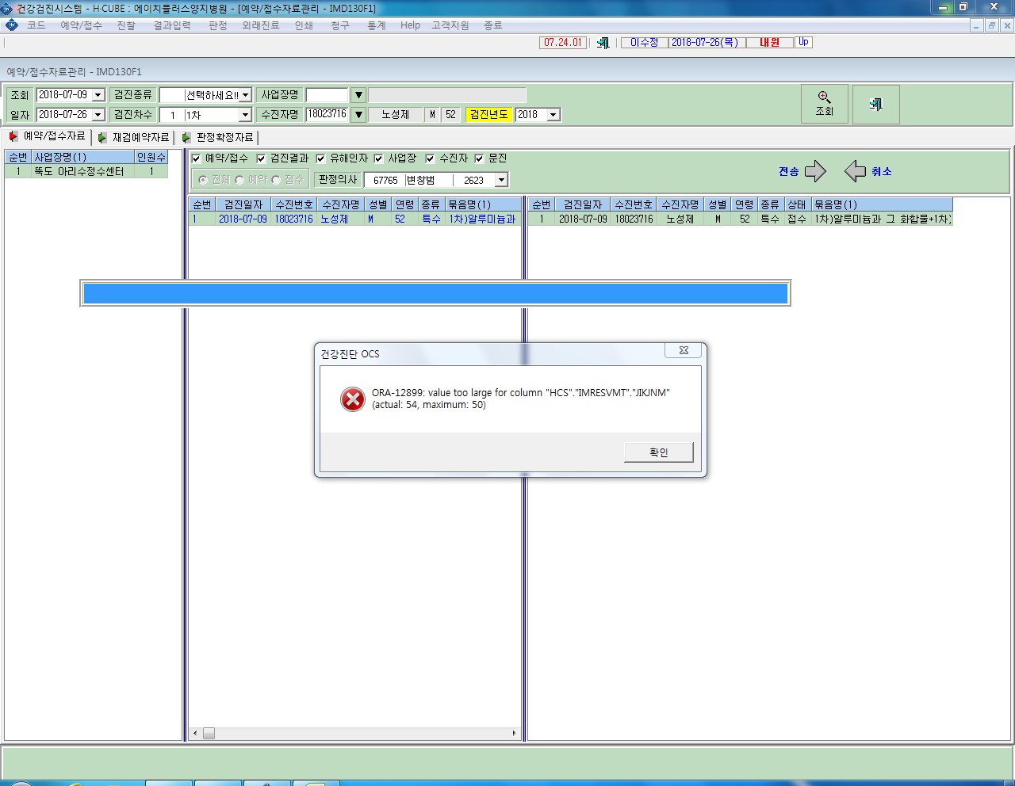The width and height of the screenshot is (1015, 786).
Task: Click the red error icon in dialog
Action: [x=353, y=399]
